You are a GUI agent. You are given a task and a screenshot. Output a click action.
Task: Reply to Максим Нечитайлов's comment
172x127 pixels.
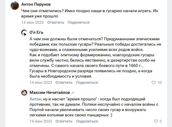(64, 121)
